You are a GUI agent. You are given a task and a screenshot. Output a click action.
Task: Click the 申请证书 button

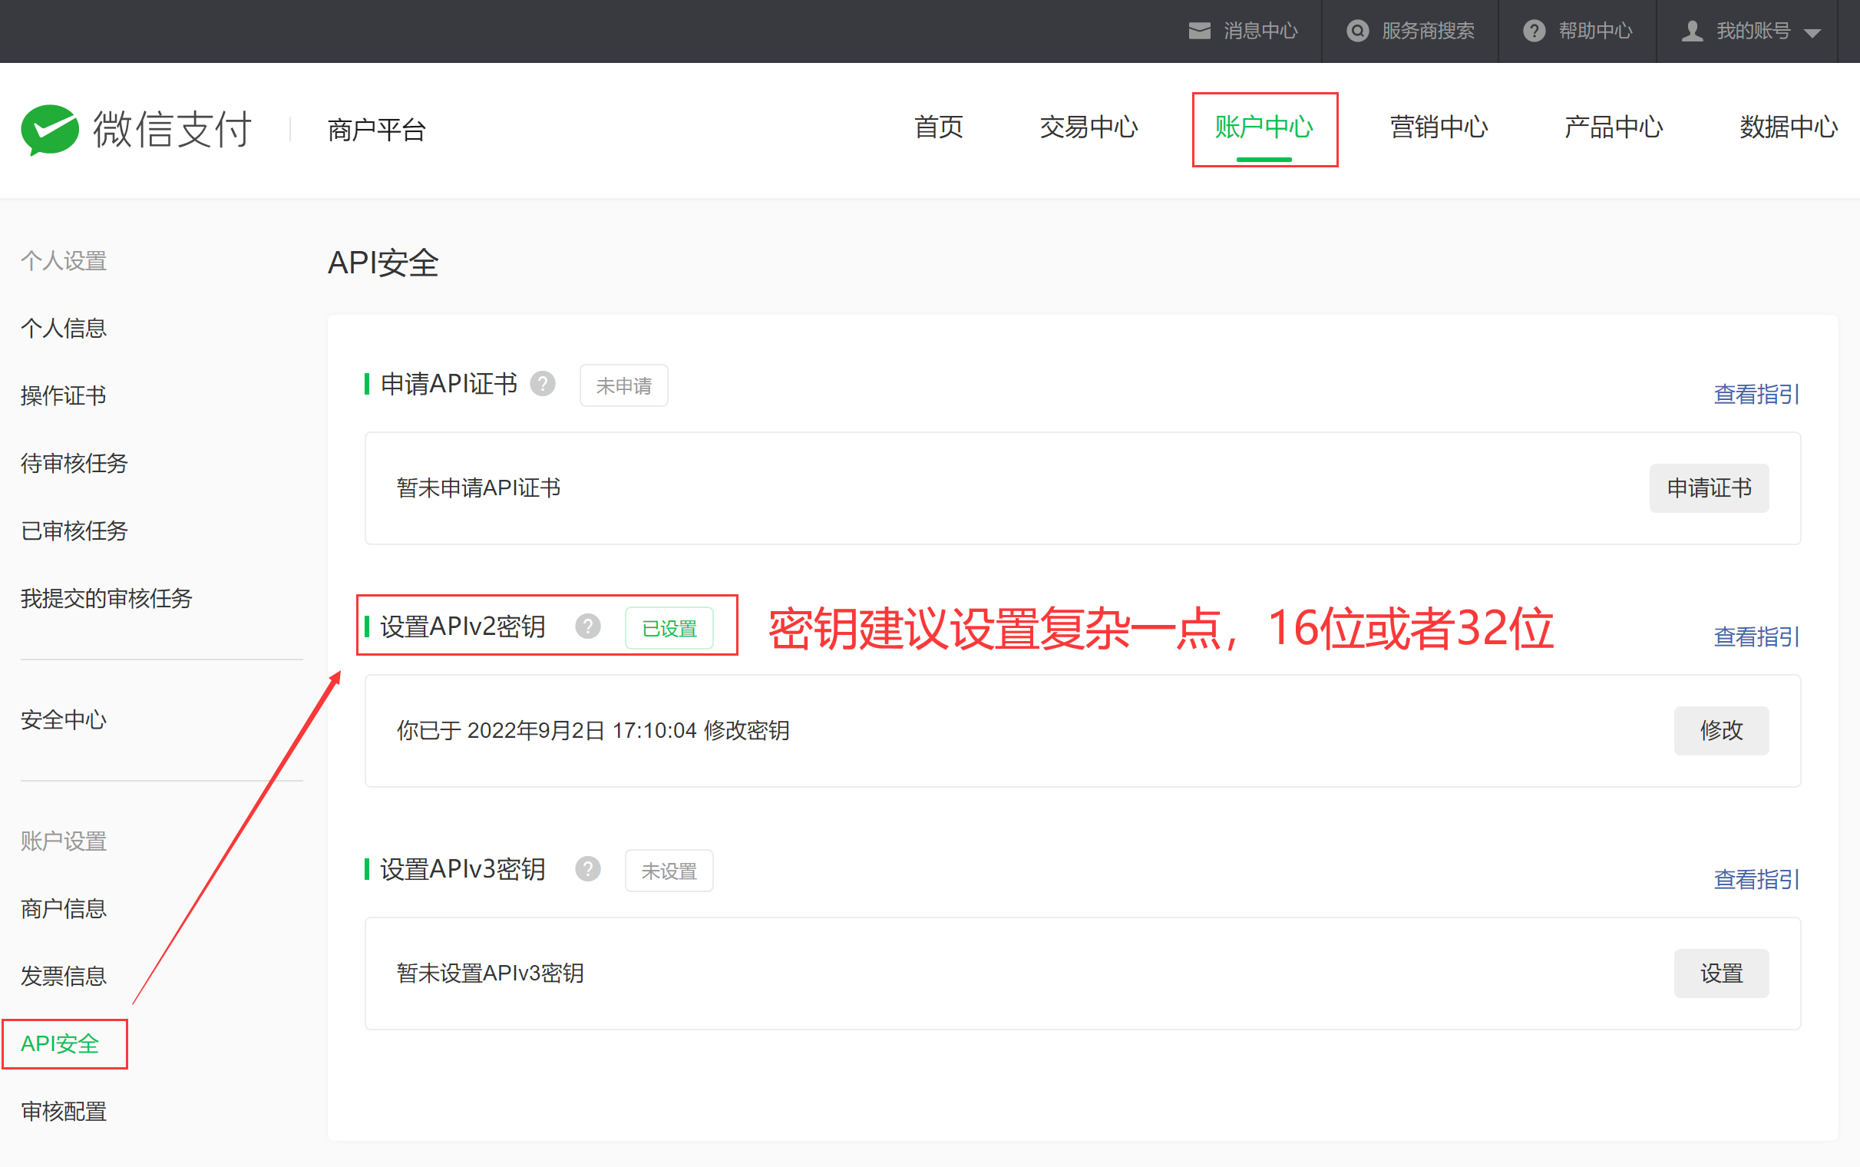(1709, 488)
